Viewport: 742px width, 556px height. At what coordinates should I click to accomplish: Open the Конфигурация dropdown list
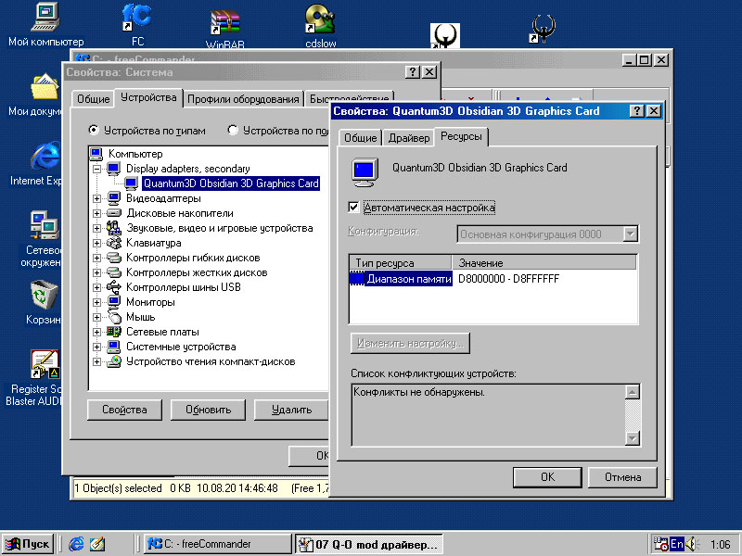point(631,234)
